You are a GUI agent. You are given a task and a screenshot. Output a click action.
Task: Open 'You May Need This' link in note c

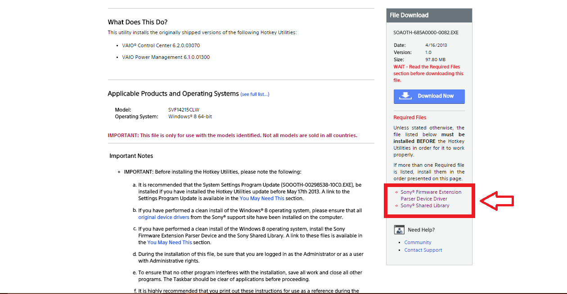[169, 242]
